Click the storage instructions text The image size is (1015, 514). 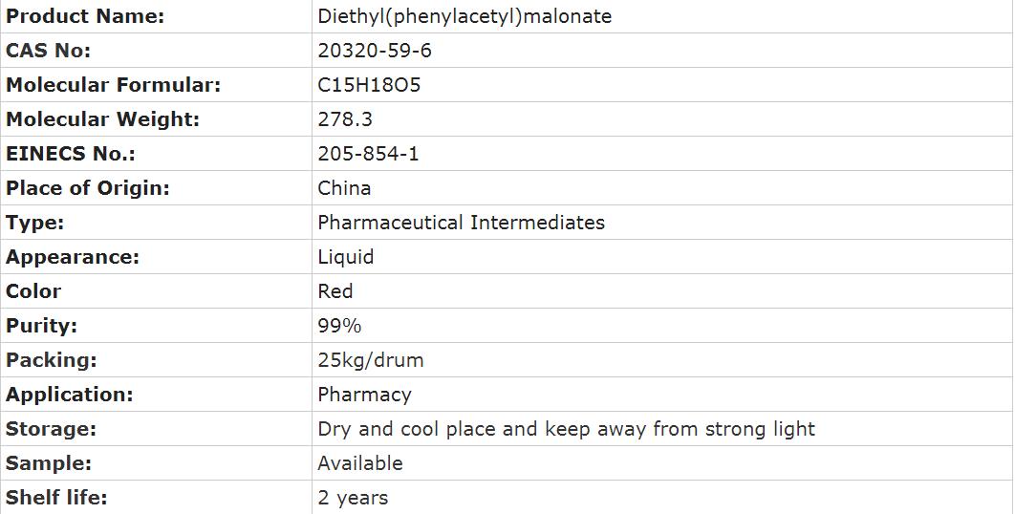click(x=566, y=429)
